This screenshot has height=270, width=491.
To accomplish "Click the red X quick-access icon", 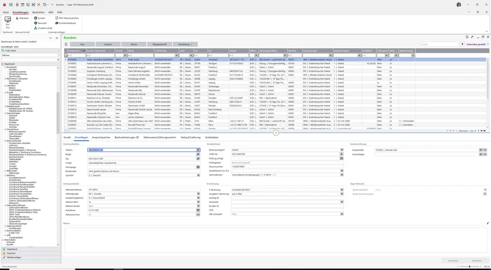I will [38, 4].
